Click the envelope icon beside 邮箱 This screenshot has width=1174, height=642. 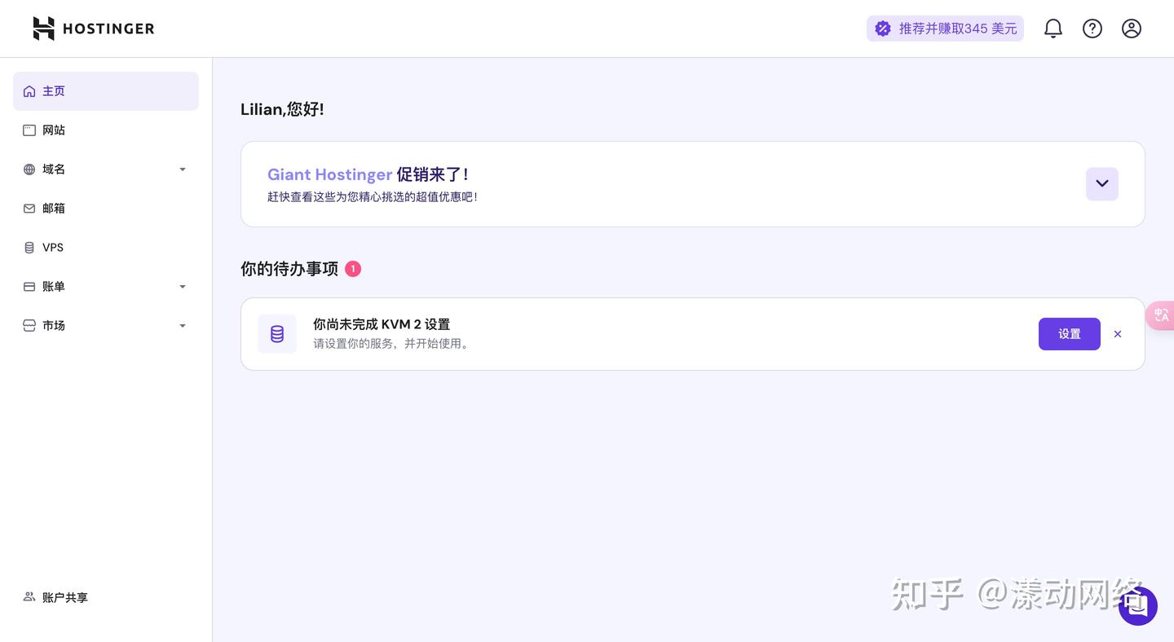coord(29,209)
